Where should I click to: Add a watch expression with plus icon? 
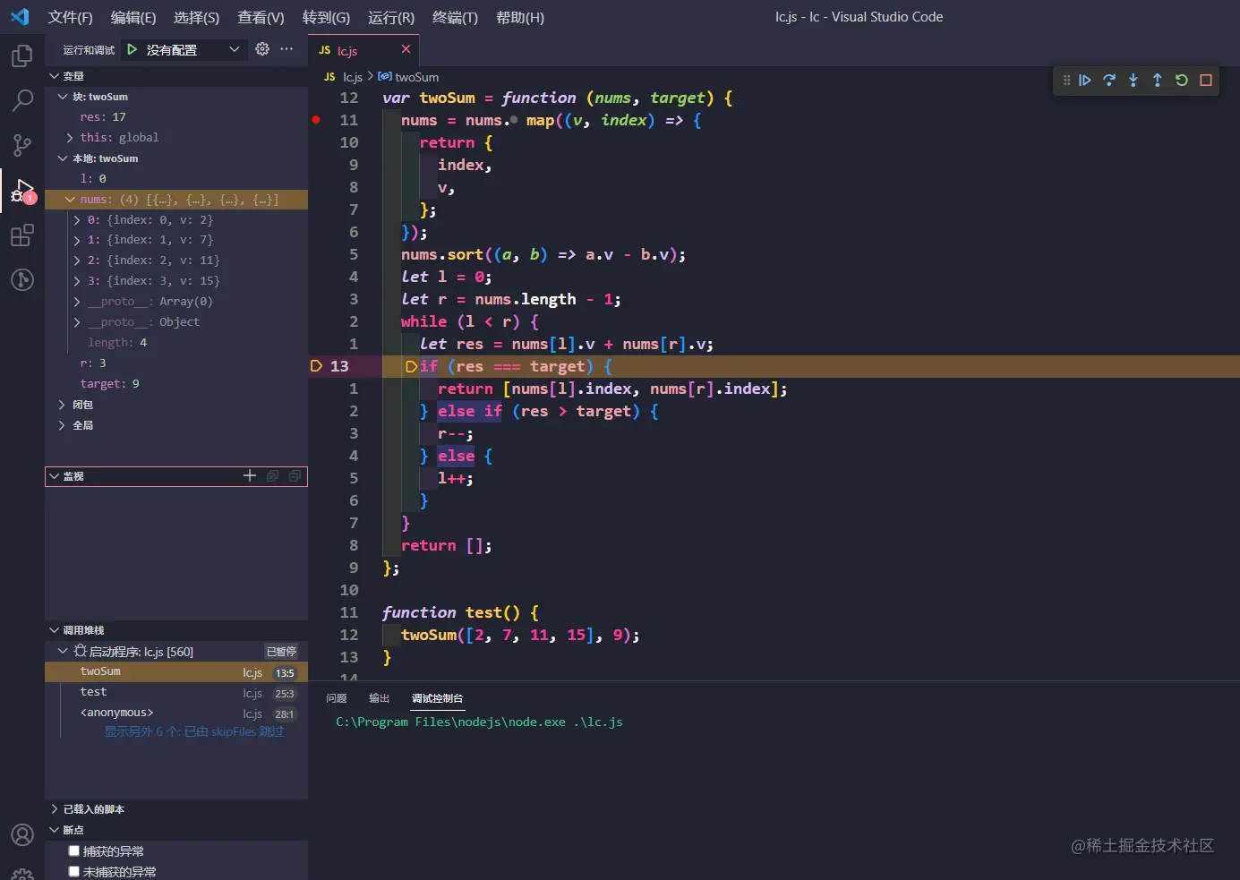pos(250,476)
